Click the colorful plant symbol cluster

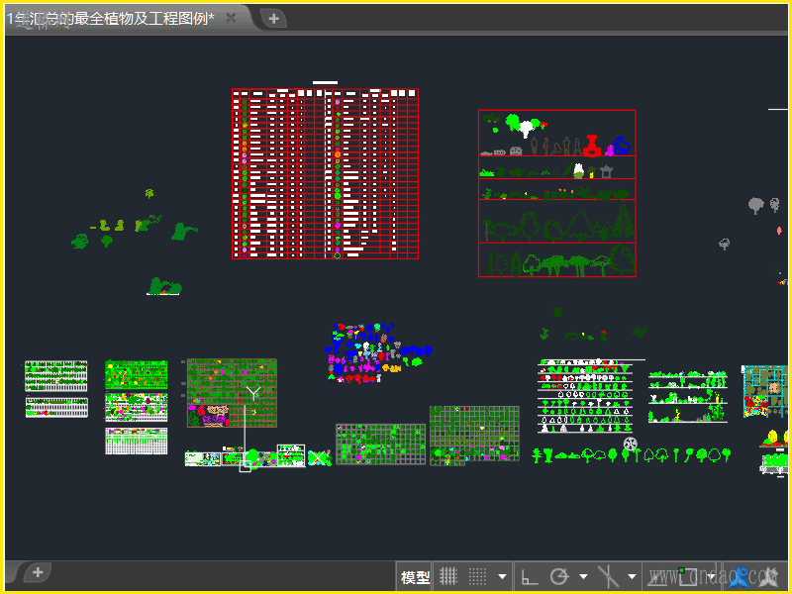click(x=378, y=351)
